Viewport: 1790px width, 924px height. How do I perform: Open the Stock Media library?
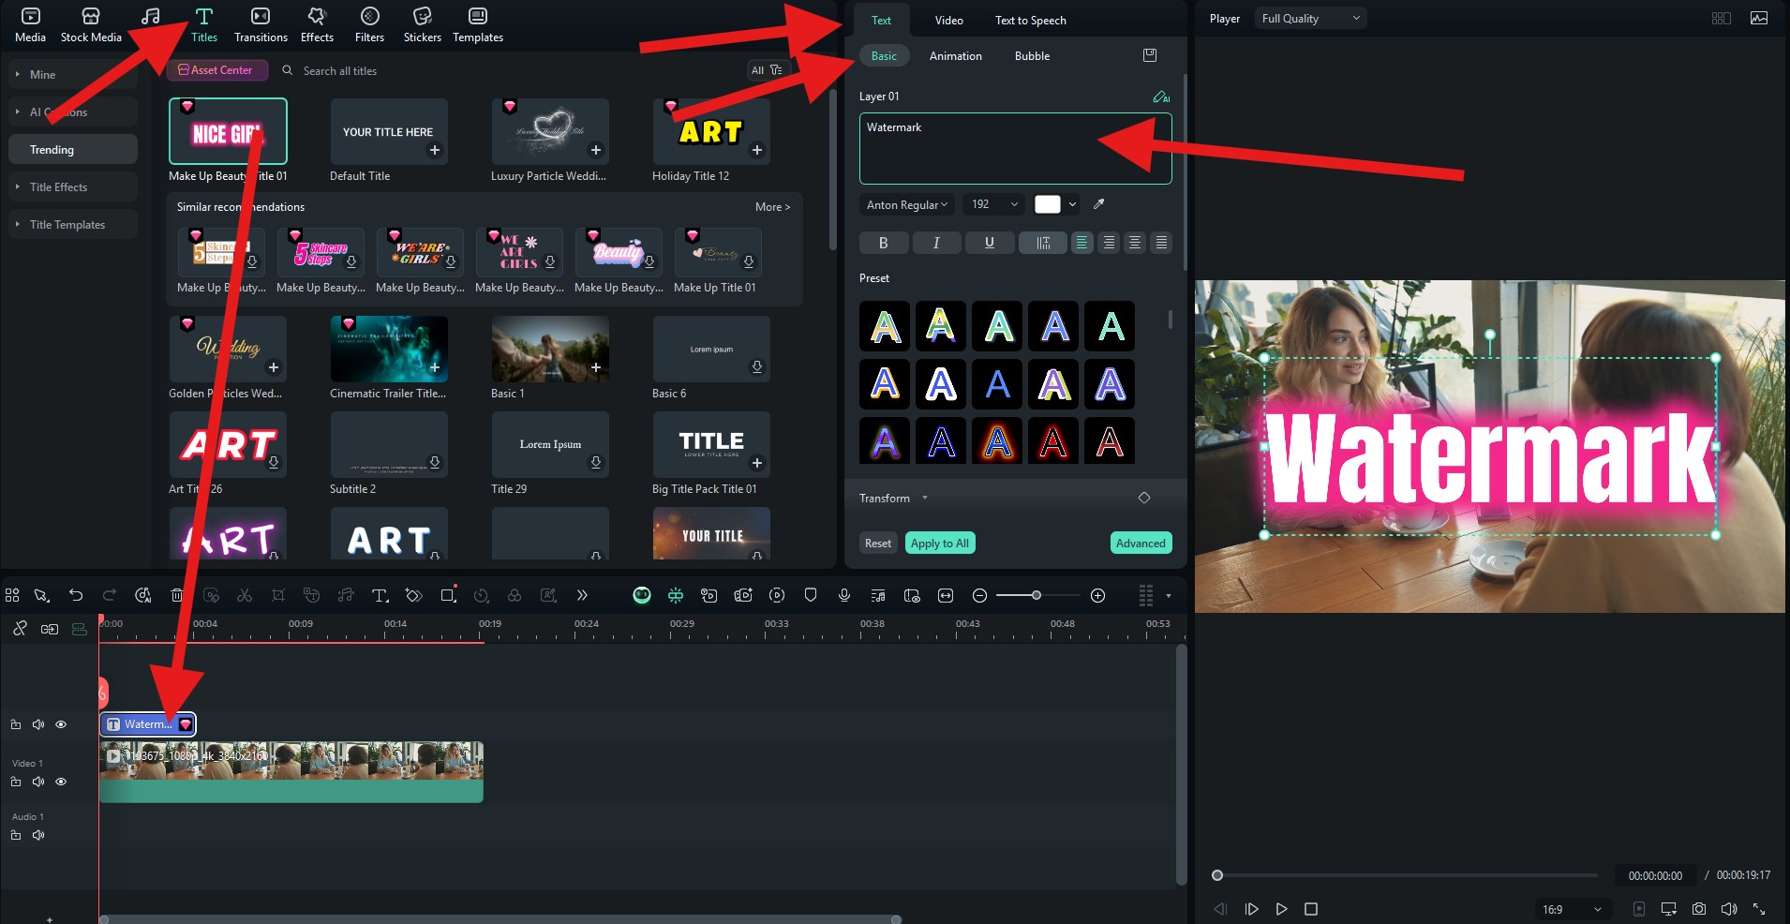click(x=91, y=24)
